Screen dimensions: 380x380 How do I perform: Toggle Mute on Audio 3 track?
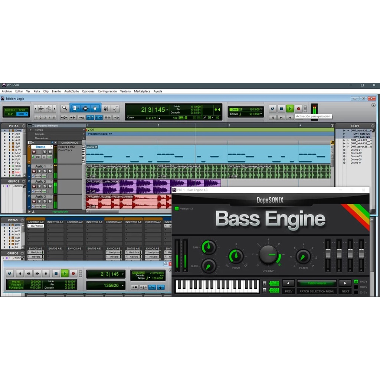(x=50, y=202)
